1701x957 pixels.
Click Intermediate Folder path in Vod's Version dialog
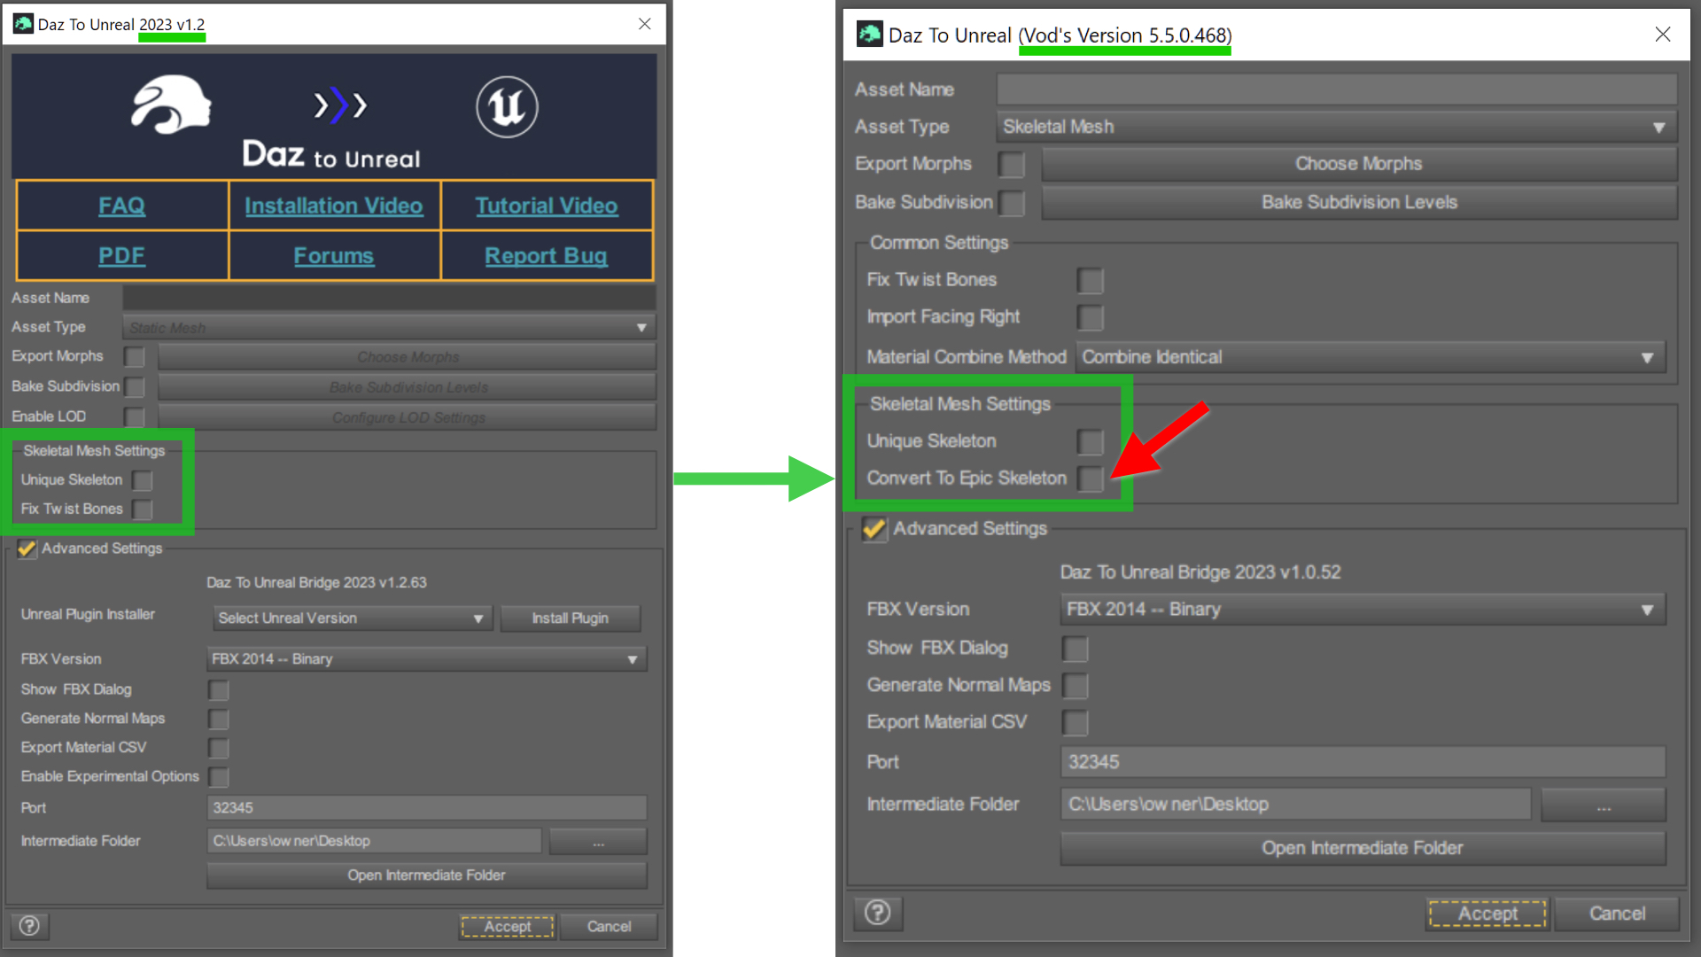(x=1295, y=805)
